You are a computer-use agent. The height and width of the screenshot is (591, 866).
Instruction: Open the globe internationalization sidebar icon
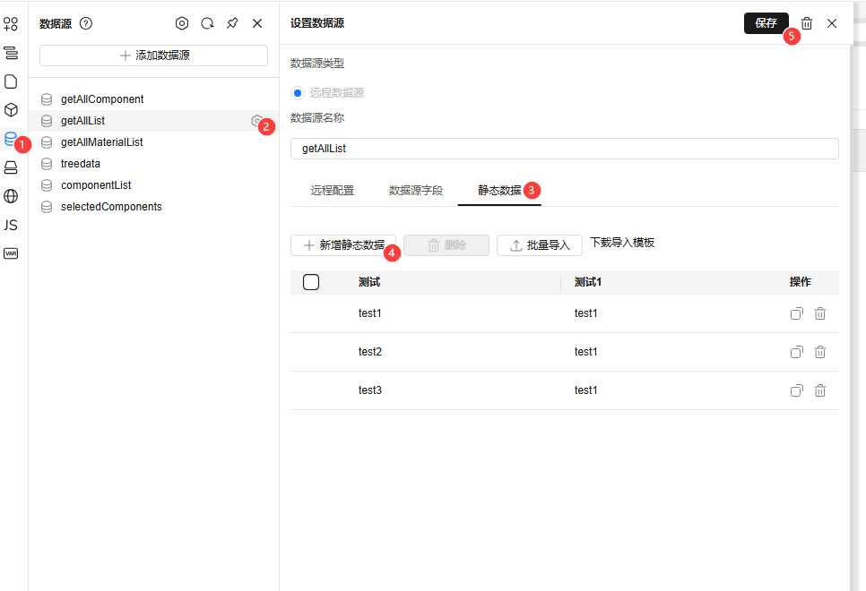tap(11, 196)
